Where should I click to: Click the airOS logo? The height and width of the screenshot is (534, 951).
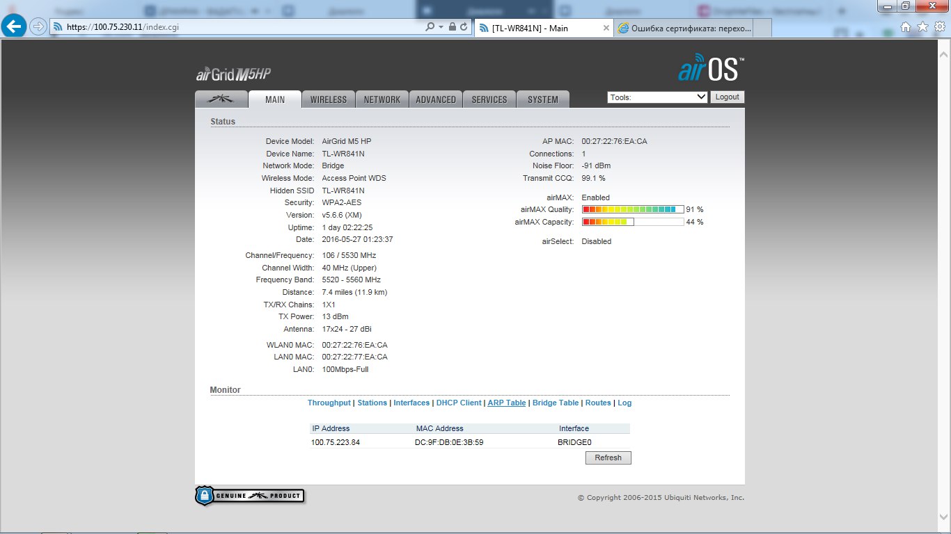coord(711,69)
